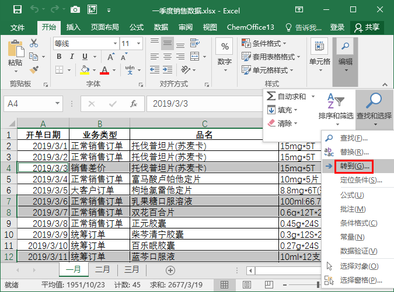Click the text orientation icon

[186, 70]
